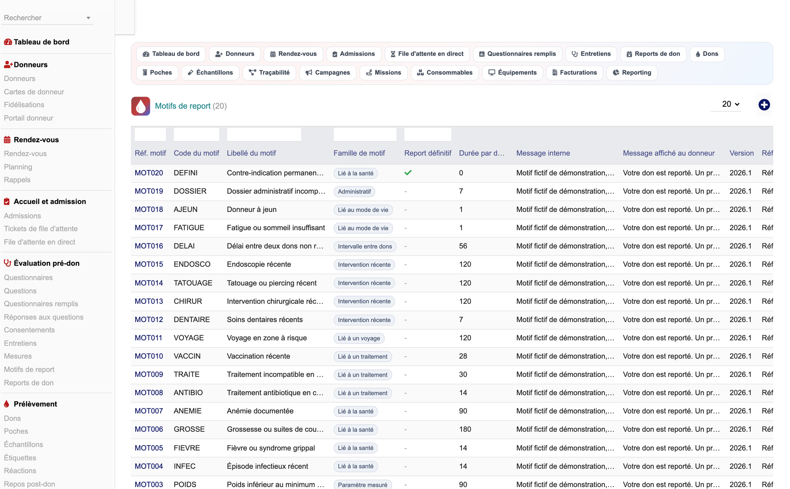Open the Facturations tab
Image resolution: width=790 pixels, height=489 pixels.
click(574, 73)
